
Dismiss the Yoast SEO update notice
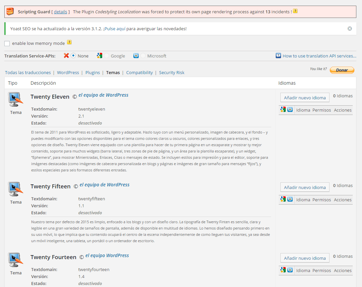pyautogui.click(x=350, y=29)
